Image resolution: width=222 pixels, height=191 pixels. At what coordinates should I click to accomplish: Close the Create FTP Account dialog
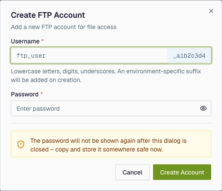[x=211, y=11]
